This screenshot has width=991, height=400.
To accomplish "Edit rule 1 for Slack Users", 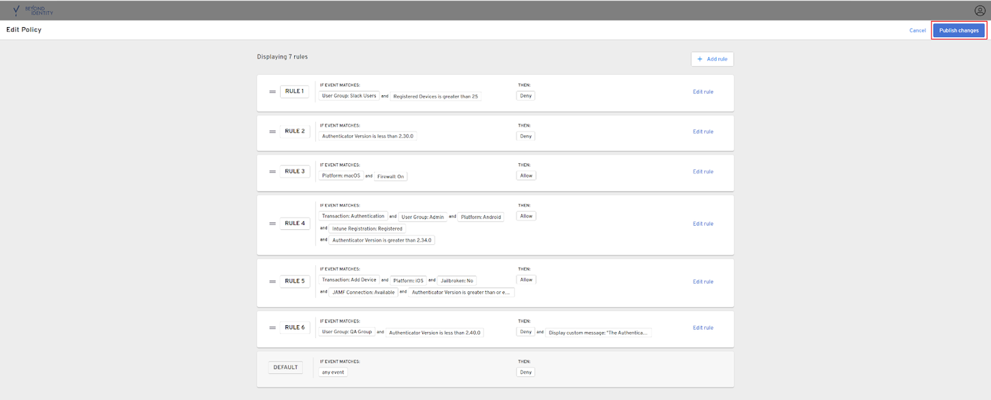I will click(703, 92).
